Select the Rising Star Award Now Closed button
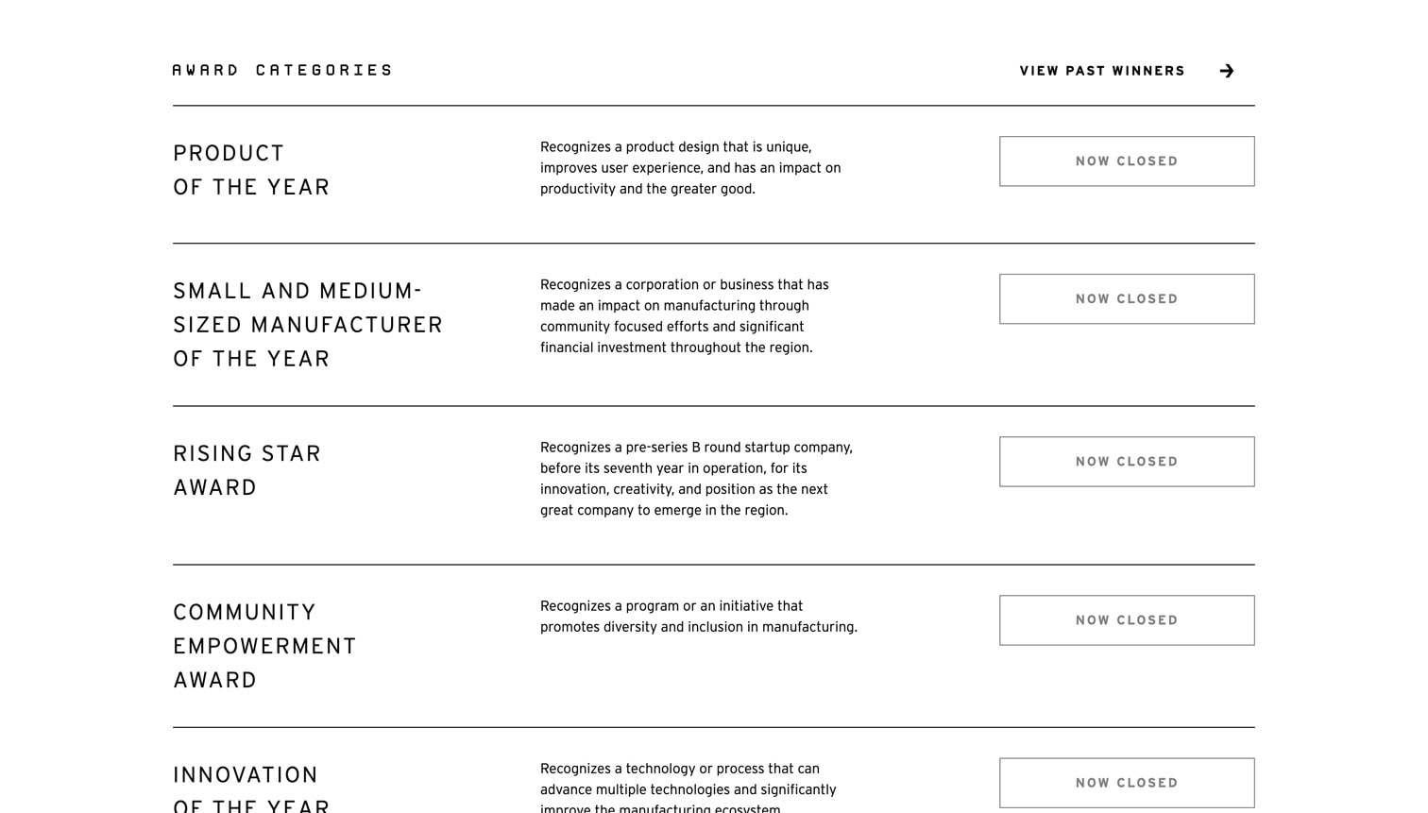Viewport: 1428px width, 813px height. click(x=1126, y=462)
